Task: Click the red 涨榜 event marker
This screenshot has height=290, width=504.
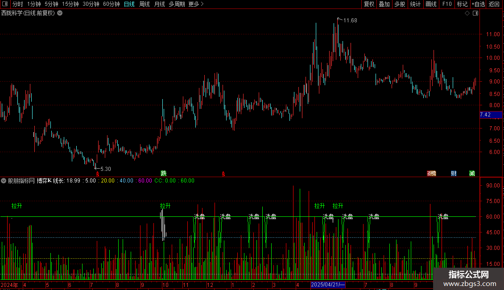Action: point(431,173)
